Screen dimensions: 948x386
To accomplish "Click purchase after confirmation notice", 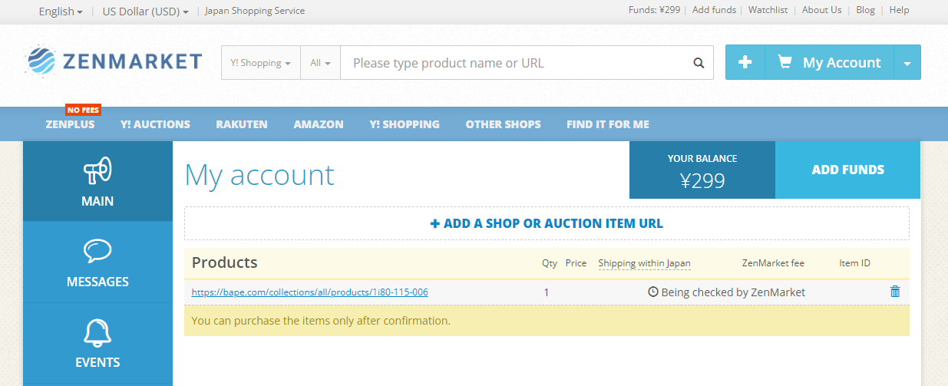I will coord(321,321).
